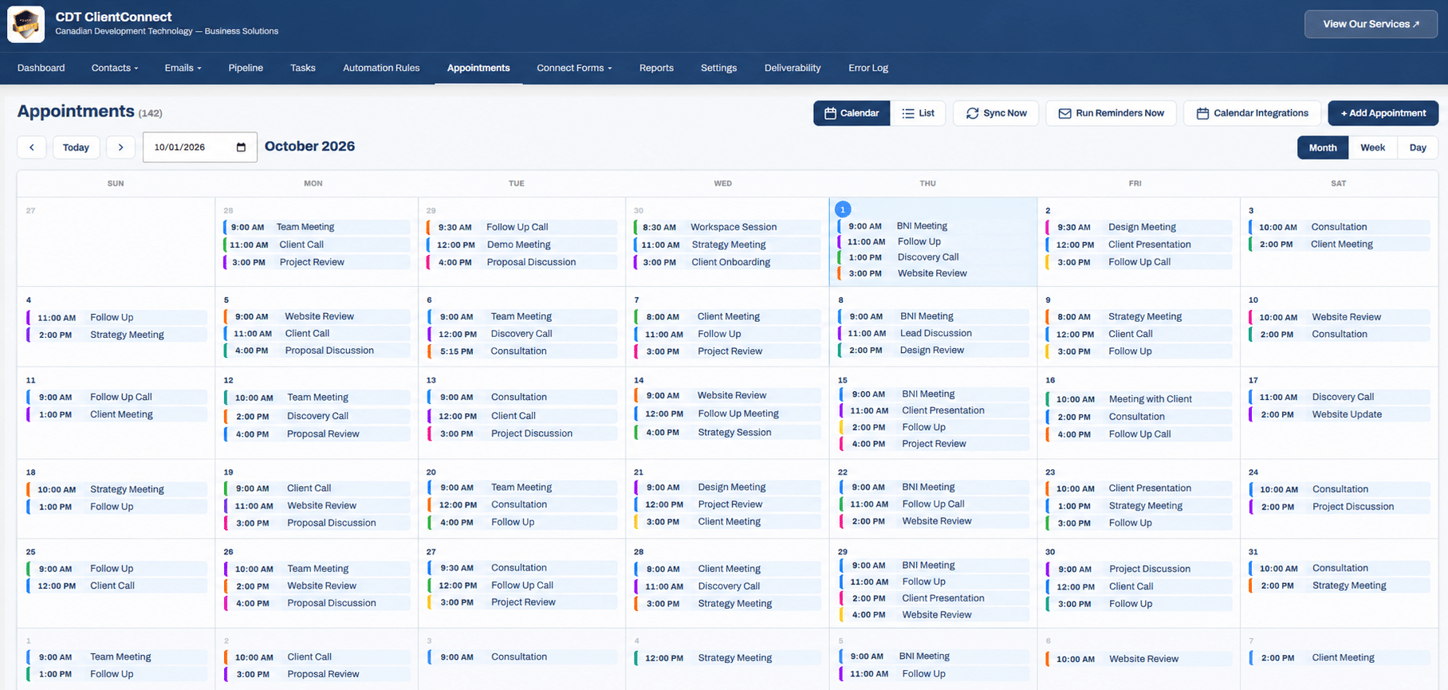Expand the Emails dropdown menu
The width and height of the screenshot is (1448, 690).
[183, 68]
